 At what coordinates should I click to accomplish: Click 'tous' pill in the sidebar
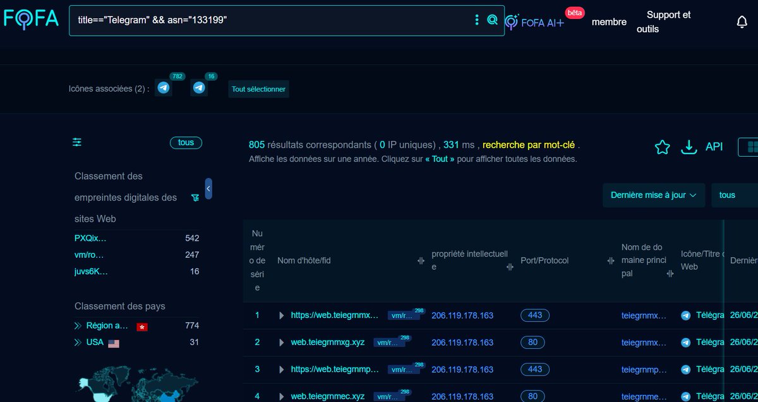pyautogui.click(x=186, y=143)
